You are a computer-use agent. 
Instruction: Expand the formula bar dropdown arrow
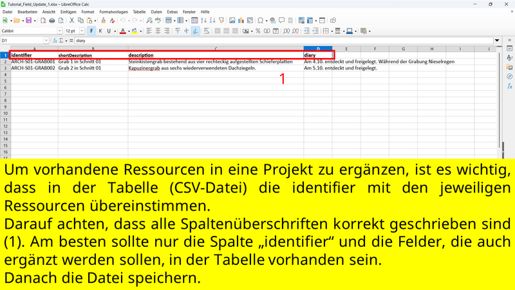click(497, 41)
